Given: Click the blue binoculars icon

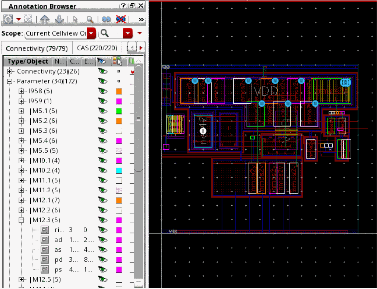Looking at the screenshot, I should click(x=107, y=19).
